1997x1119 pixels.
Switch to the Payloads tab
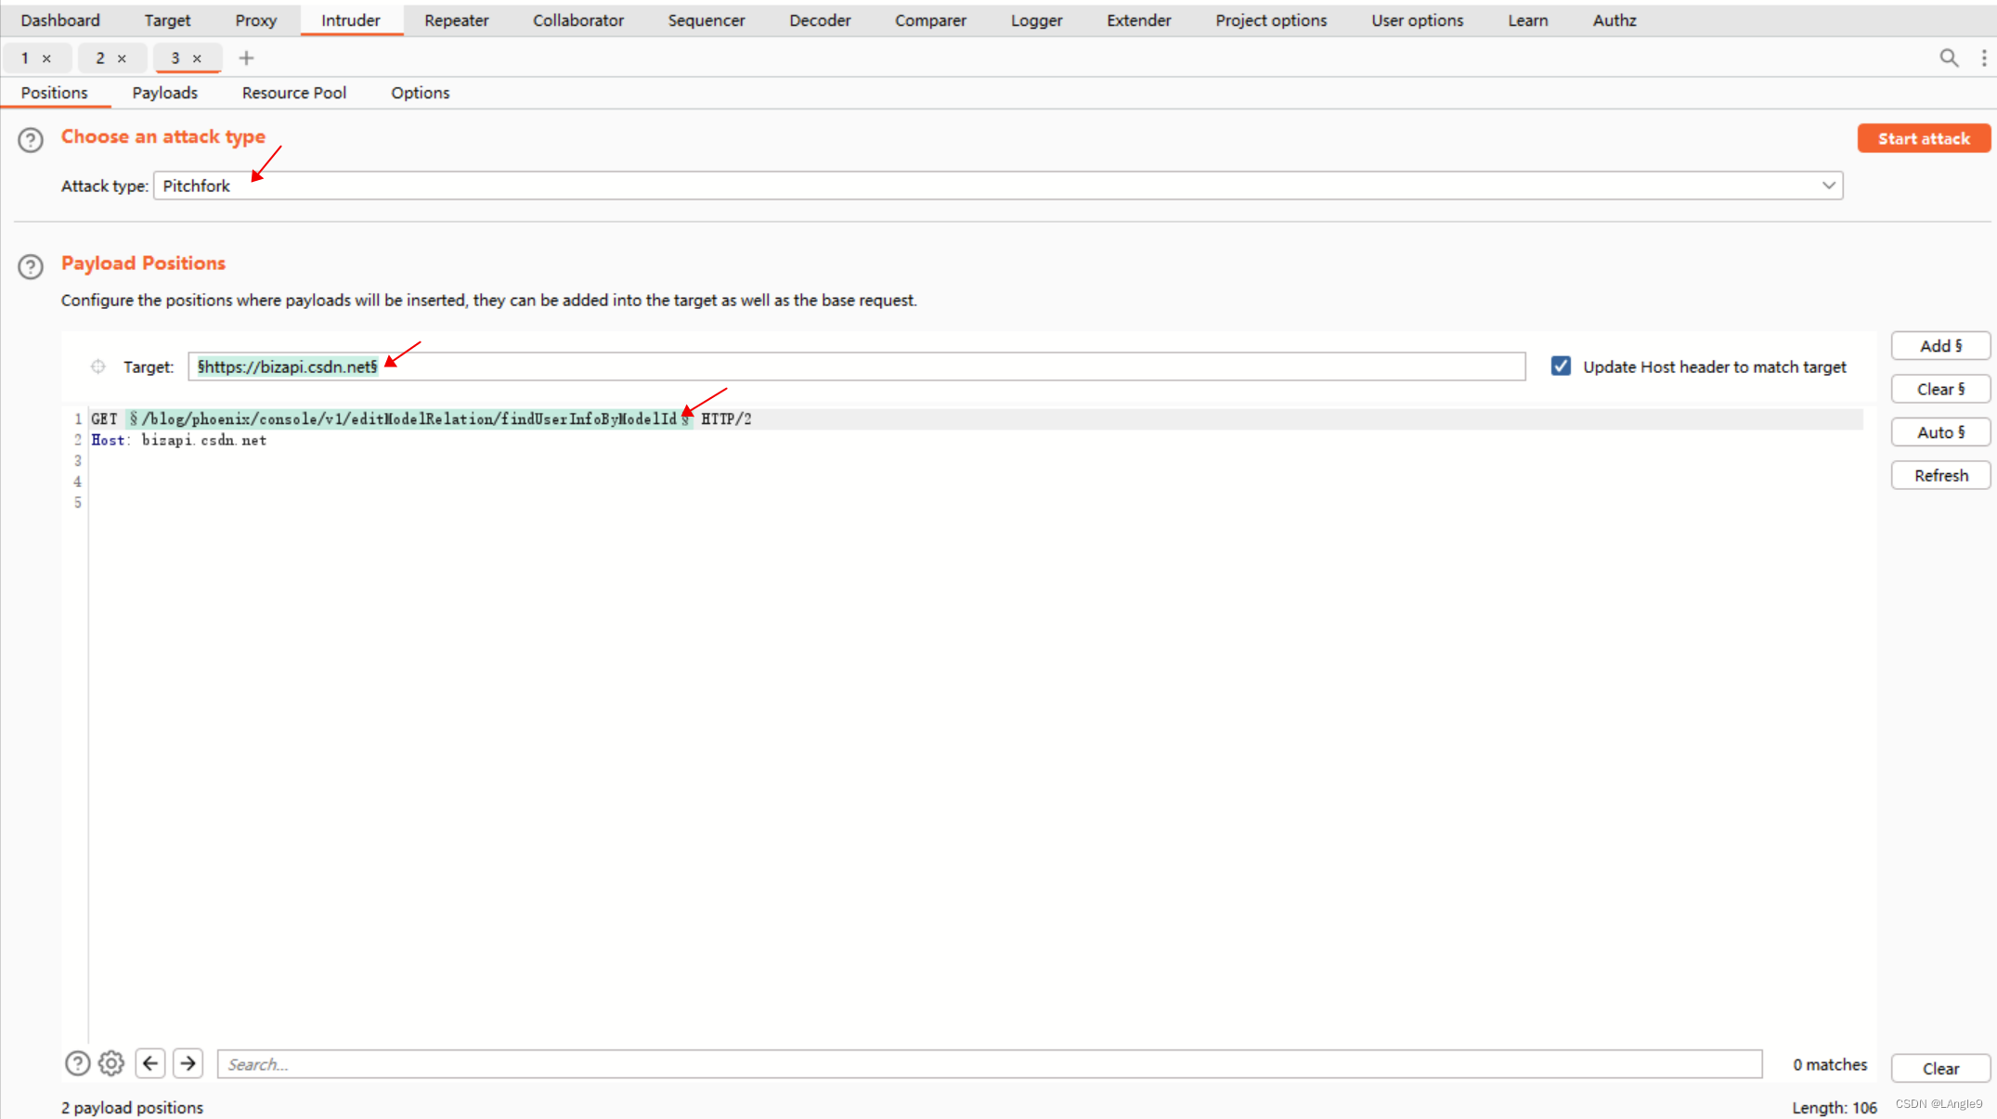pos(164,93)
